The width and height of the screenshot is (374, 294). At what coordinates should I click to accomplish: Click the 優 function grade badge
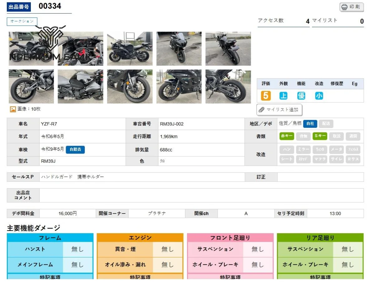point(301,96)
